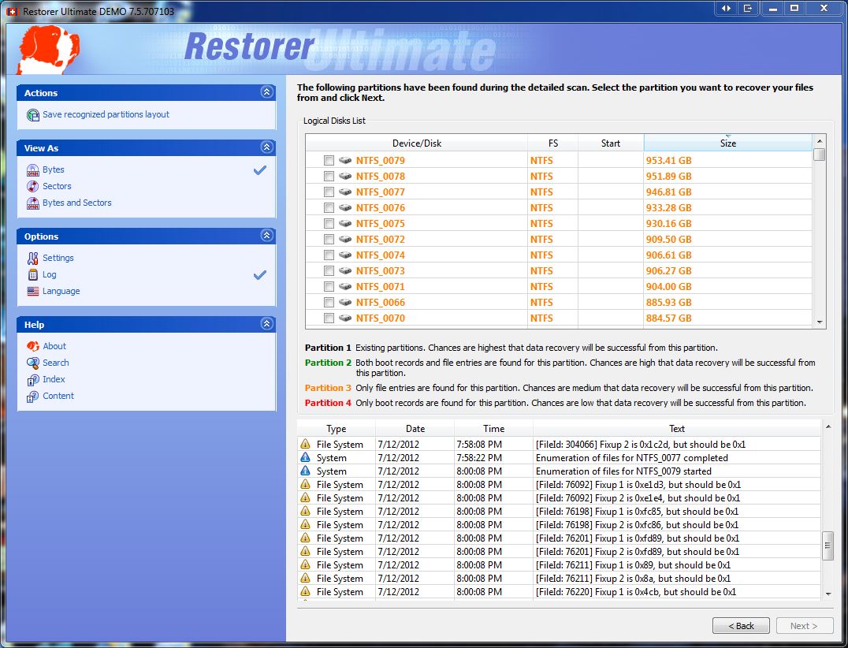Screen dimensions: 848x648
Task: Sort partitions by Size column header
Action: 728,143
